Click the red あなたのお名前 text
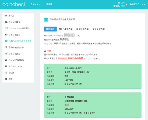The image size is (148, 120). pos(76,59)
